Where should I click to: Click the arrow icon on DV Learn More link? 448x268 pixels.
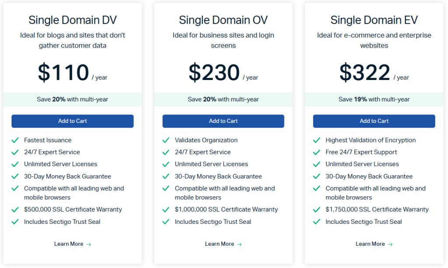(x=88, y=244)
